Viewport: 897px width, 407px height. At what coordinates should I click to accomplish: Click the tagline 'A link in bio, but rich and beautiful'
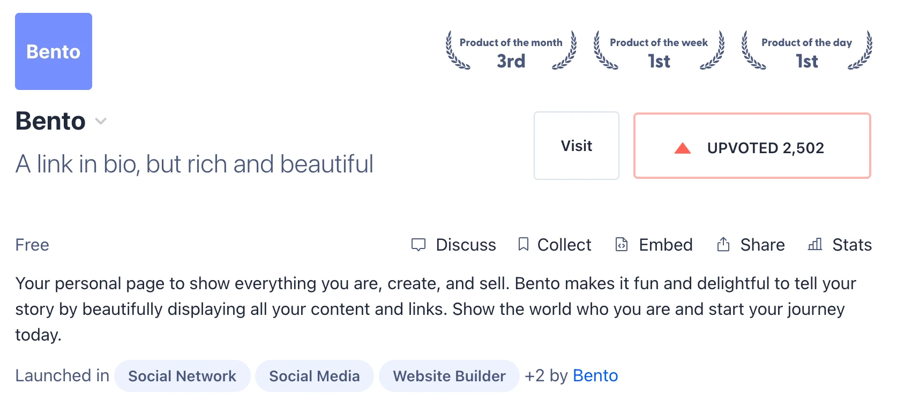pyautogui.click(x=194, y=164)
